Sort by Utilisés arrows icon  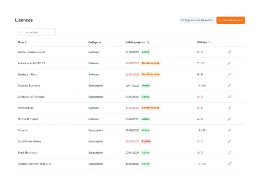(x=210, y=42)
